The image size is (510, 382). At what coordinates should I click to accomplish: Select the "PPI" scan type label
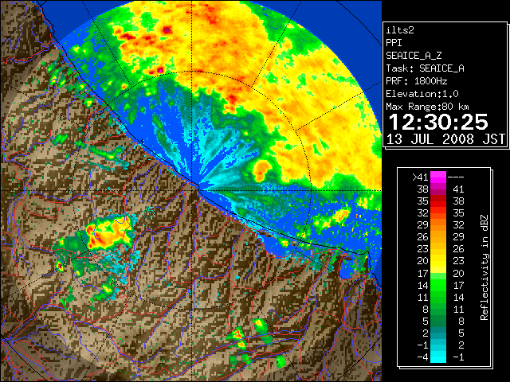pos(394,43)
